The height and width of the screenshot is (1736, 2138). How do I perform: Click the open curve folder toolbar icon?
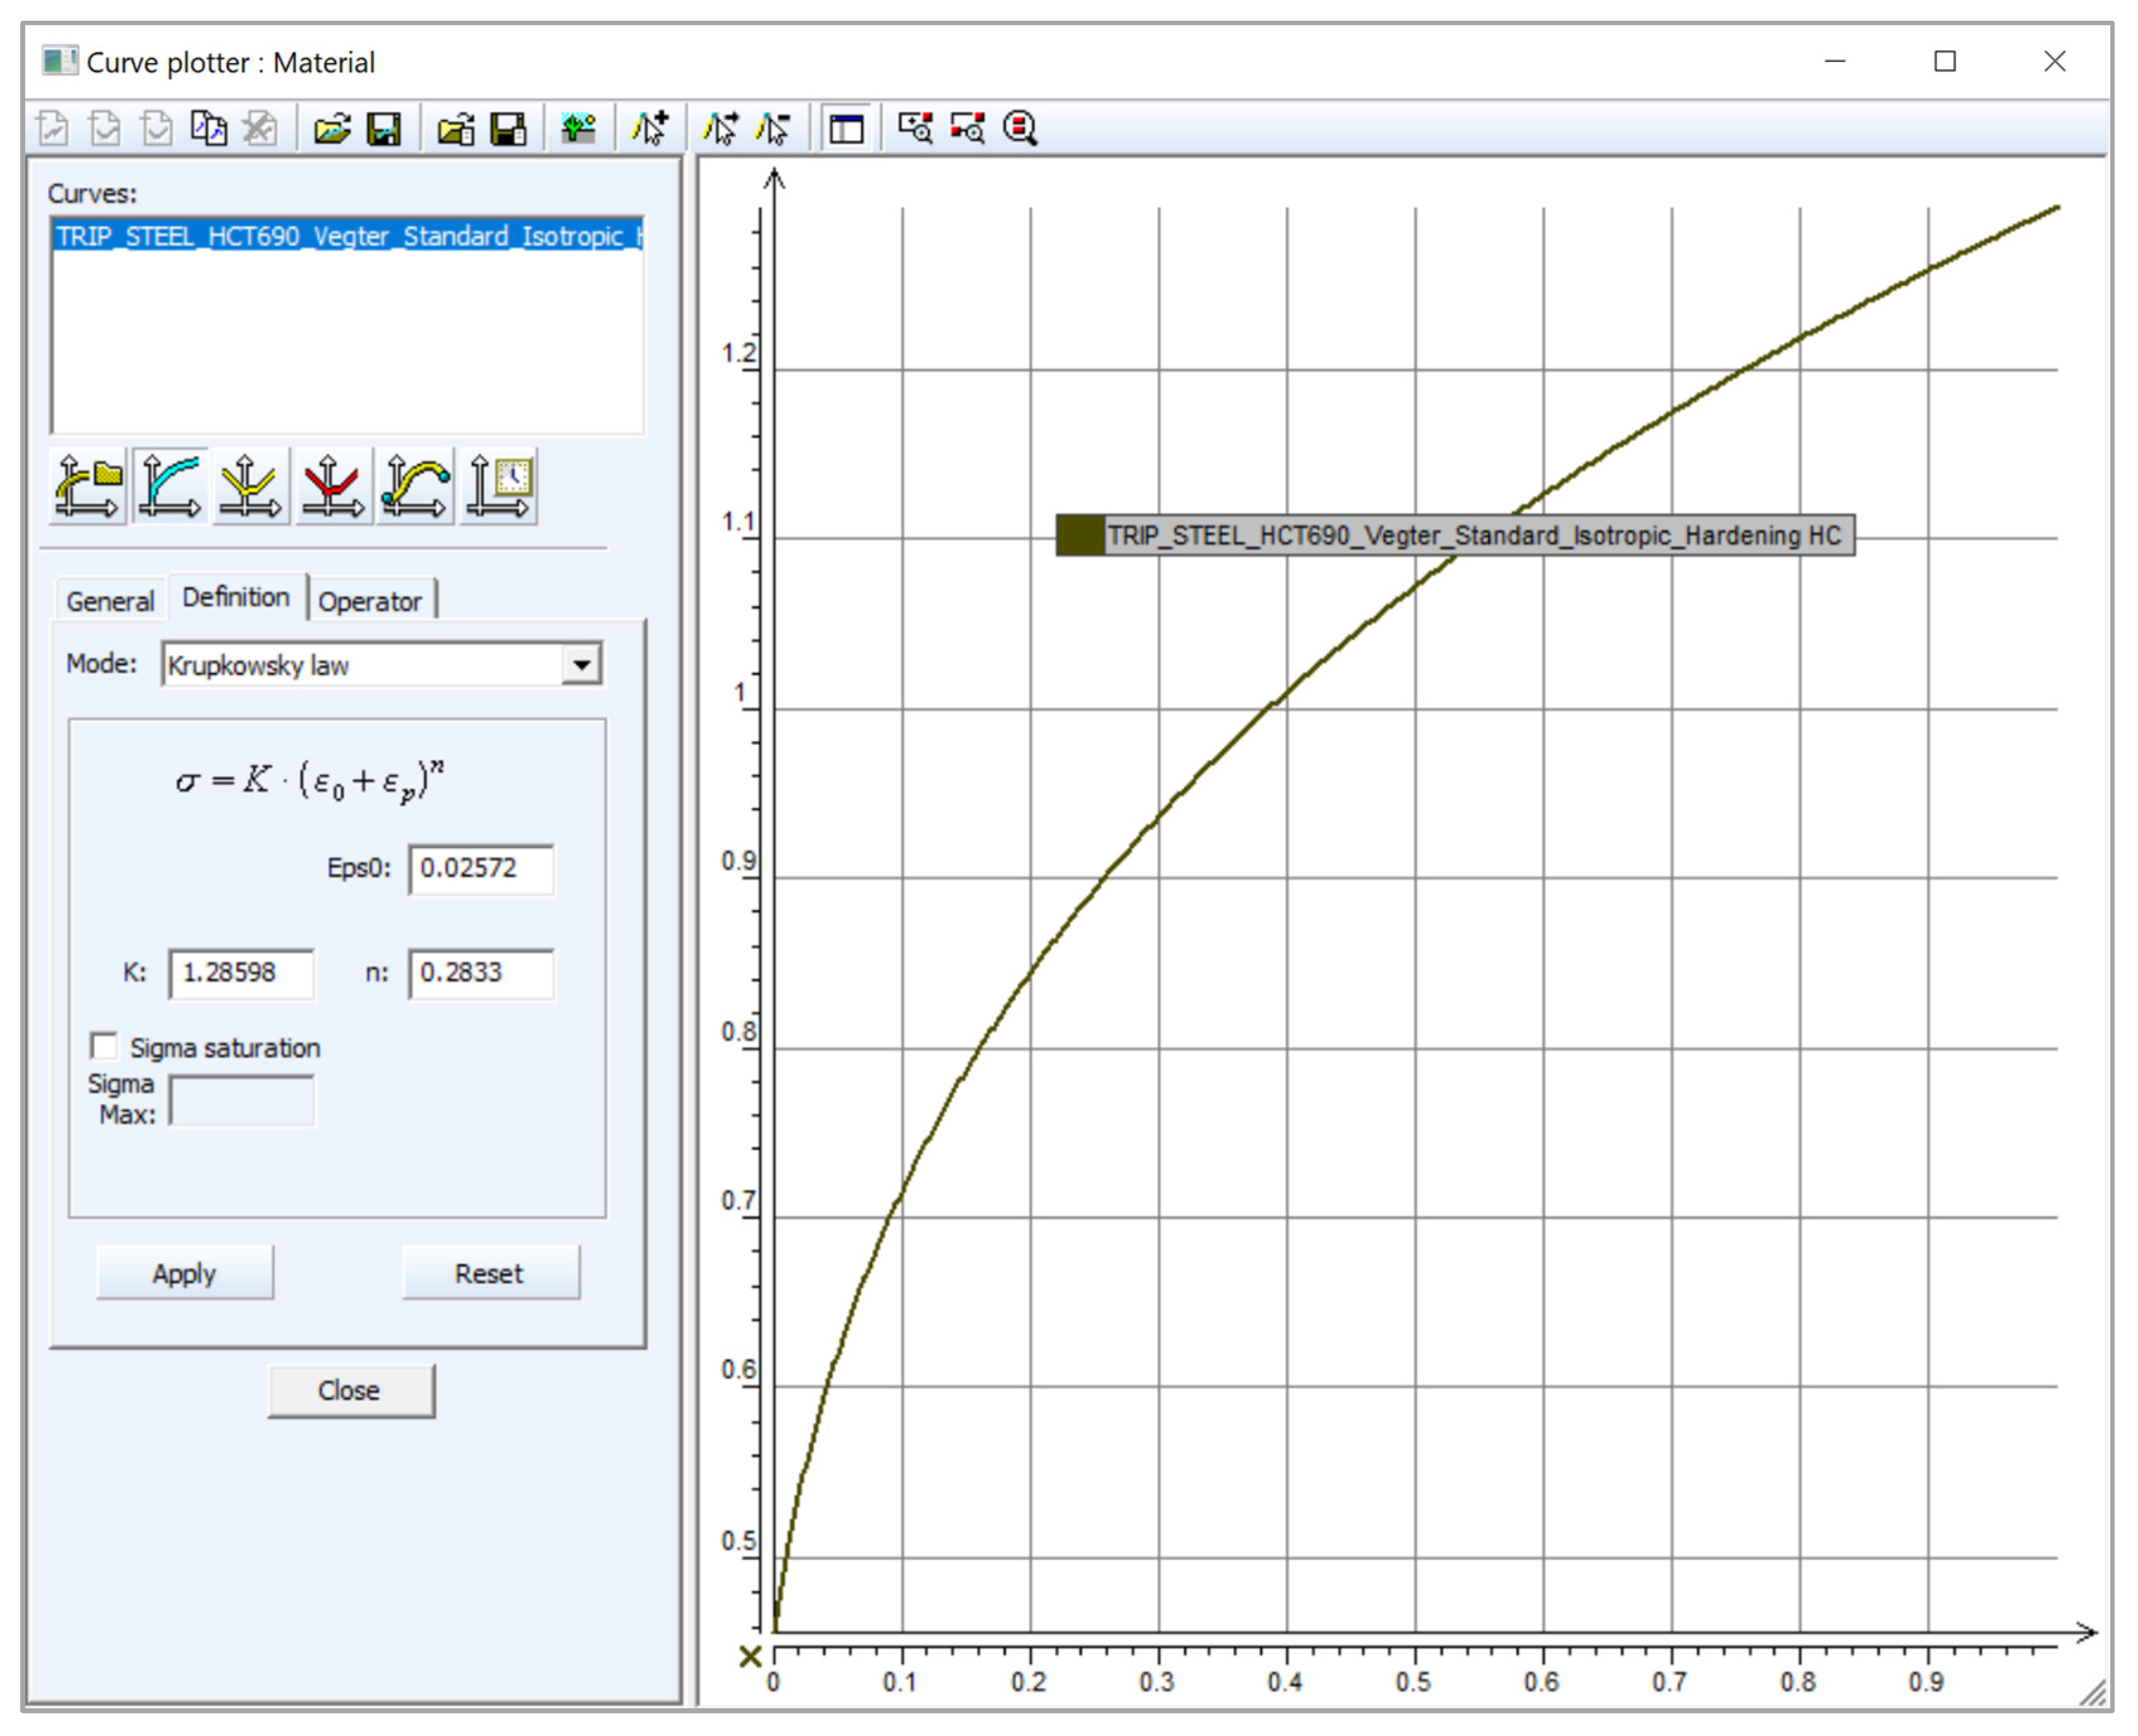(331, 128)
